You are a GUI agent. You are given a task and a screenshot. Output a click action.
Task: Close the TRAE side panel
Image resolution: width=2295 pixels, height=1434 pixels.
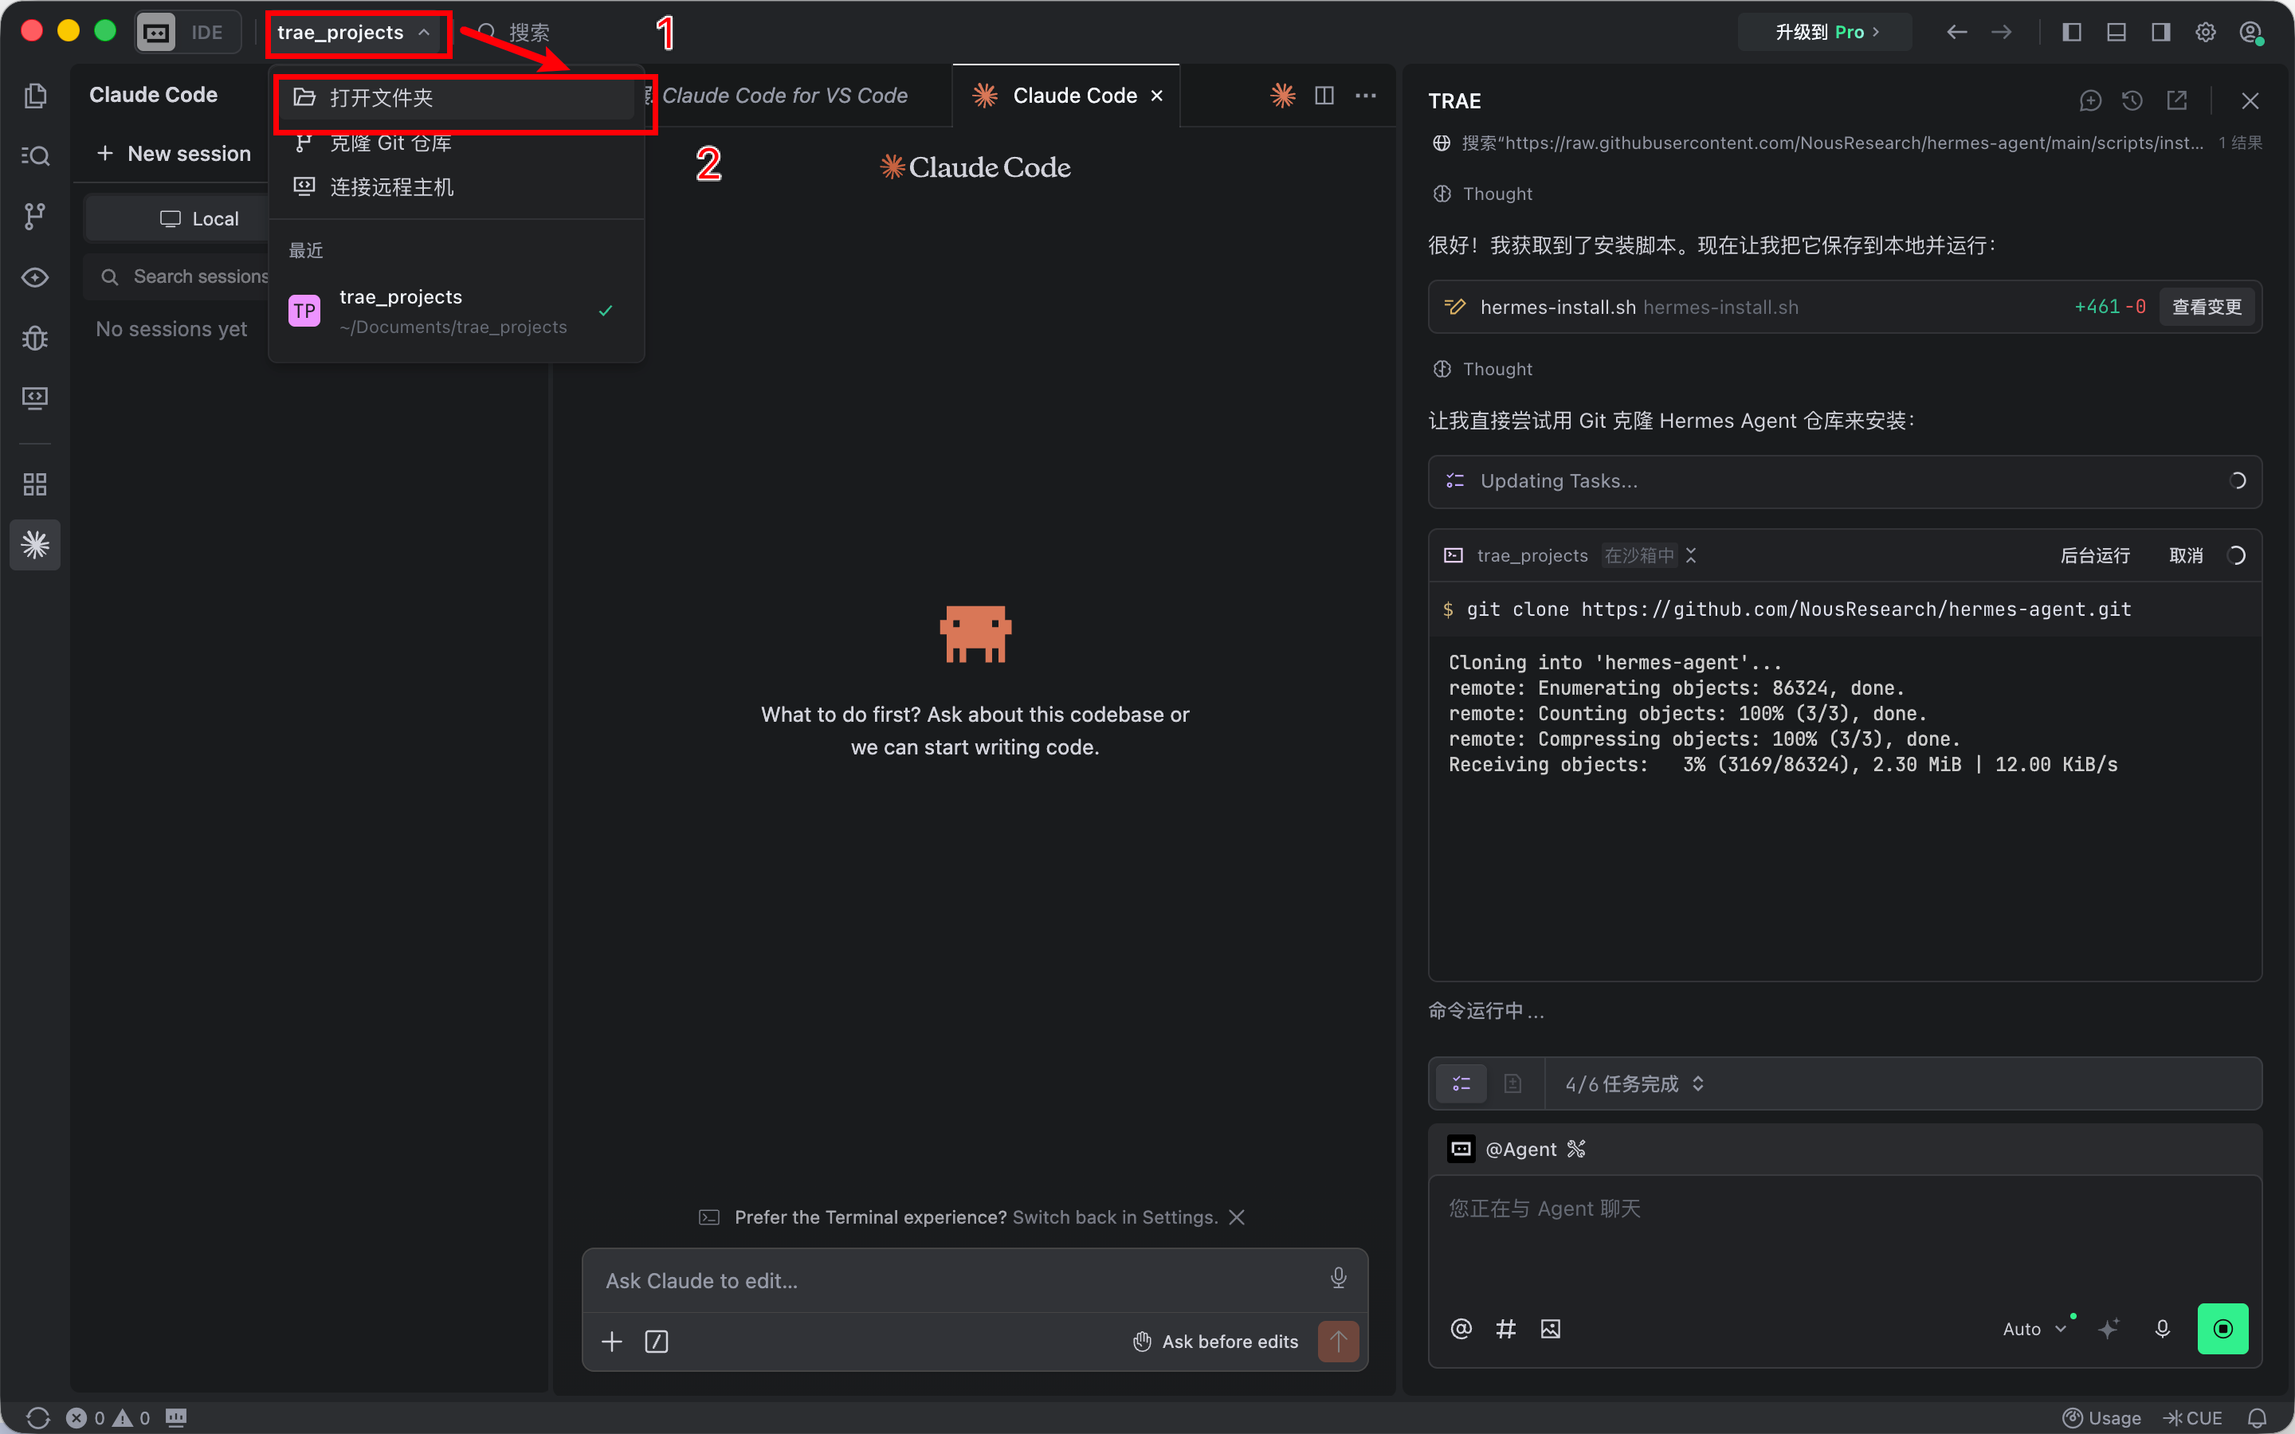click(x=2250, y=100)
